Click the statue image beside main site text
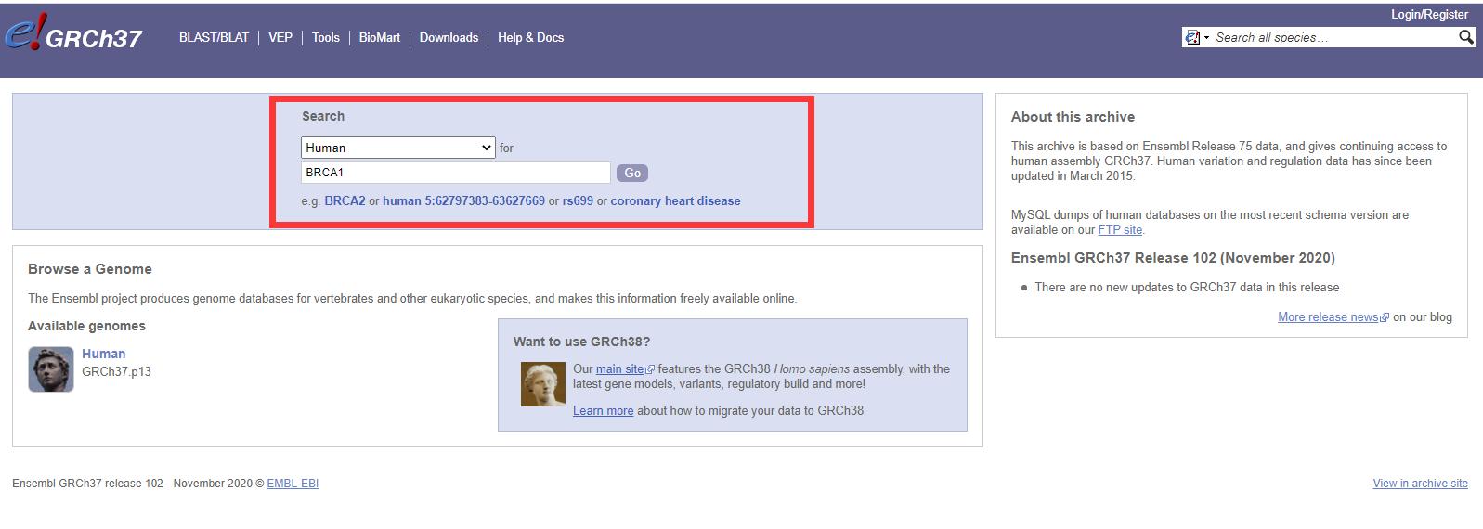This screenshot has width=1483, height=529. click(543, 384)
